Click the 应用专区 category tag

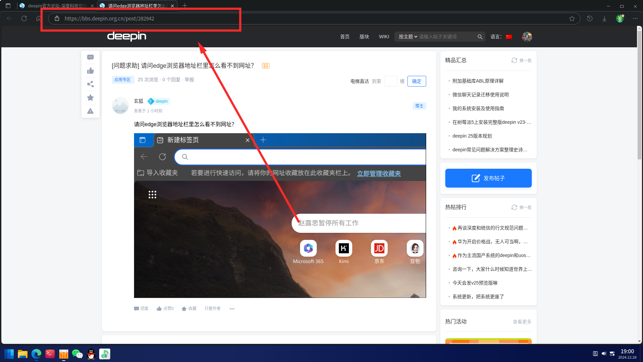pyautogui.click(x=123, y=80)
